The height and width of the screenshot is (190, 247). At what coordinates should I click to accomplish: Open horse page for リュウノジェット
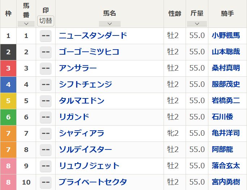[89, 166]
